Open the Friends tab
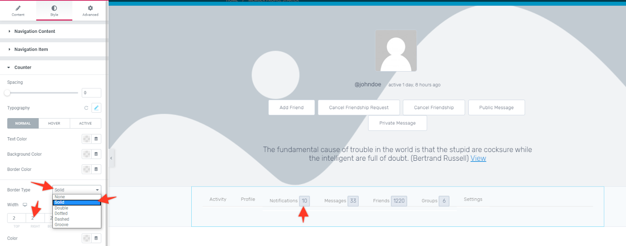Image resolution: width=626 pixels, height=246 pixels. (381, 201)
